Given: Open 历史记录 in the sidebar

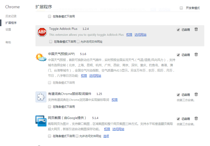Looking at the screenshot, I should (11, 16).
